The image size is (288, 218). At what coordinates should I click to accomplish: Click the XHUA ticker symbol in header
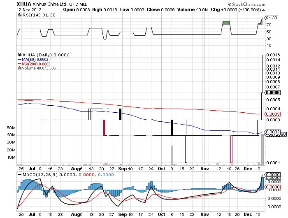[24, 4]
